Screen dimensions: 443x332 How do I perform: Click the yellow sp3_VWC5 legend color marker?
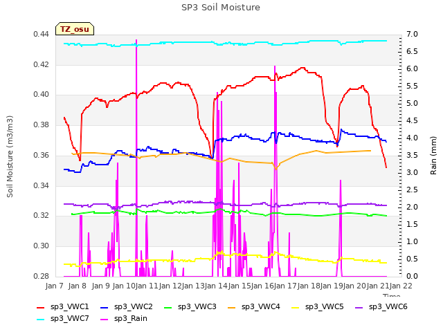click(x=296, y=308)
